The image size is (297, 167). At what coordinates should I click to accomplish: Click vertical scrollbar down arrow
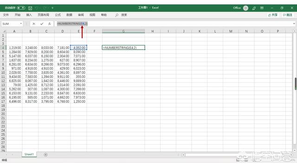click(x=295, y=150)
